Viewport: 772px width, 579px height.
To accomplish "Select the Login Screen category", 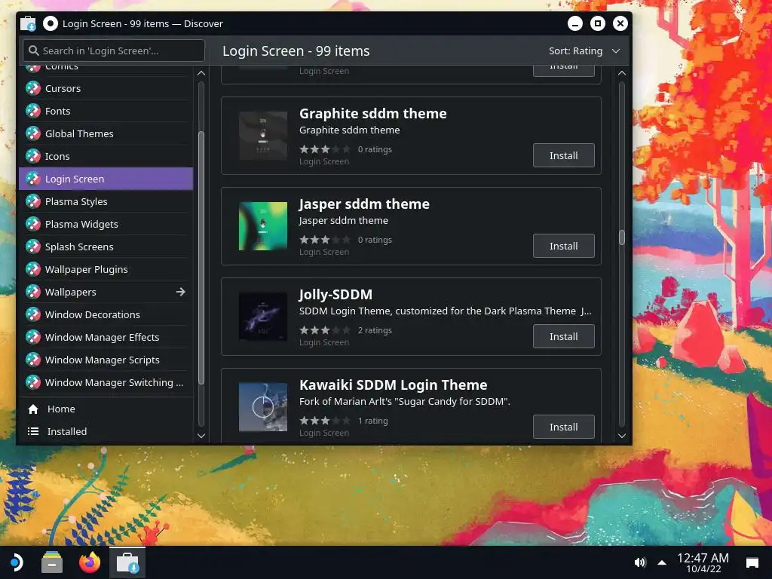I will (x=106, y=179).
